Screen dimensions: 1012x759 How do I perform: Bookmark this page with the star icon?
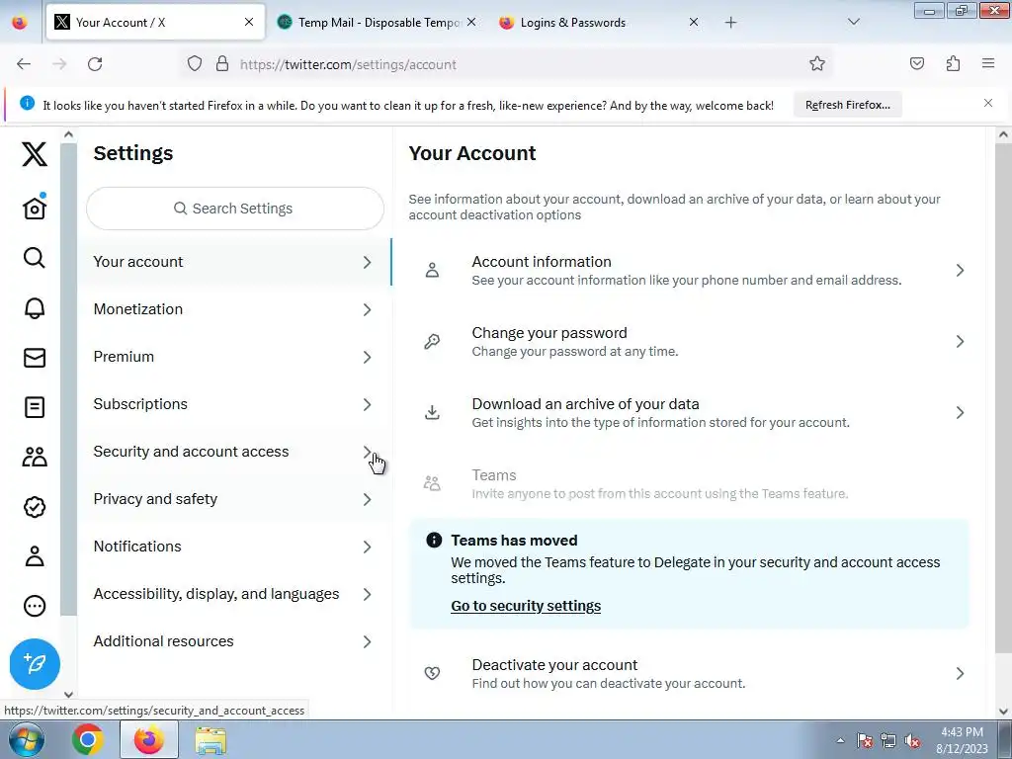817,64
